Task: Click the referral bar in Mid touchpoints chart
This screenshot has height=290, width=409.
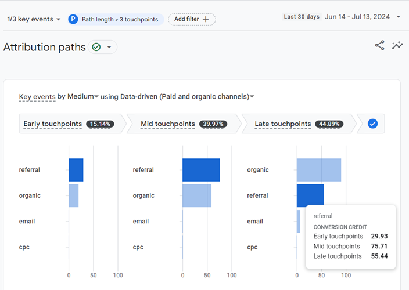Action: coord(201,170)
